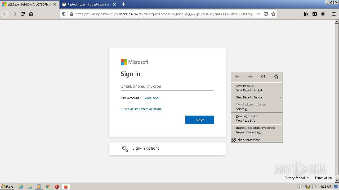
Task: Open Sign-in options
Action: point(167,149)
